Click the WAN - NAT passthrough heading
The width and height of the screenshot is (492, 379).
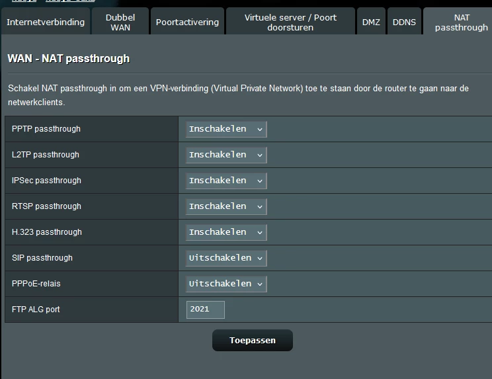[68, 59]
